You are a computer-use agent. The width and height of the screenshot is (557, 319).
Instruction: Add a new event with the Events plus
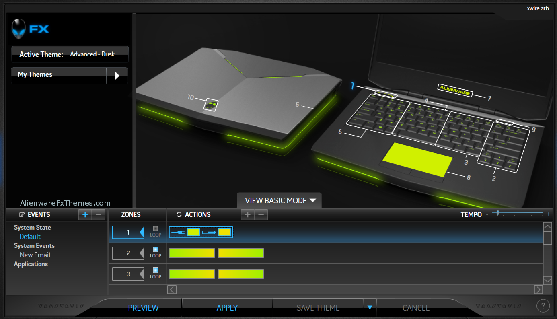pos(85,215)
